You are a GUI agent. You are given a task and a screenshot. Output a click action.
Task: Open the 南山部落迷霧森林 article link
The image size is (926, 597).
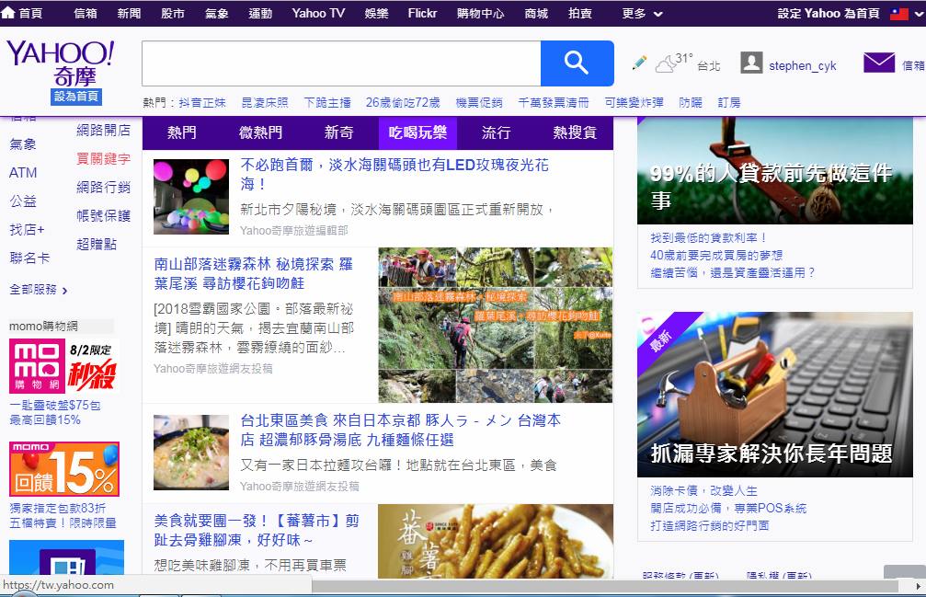click(254, 273)
